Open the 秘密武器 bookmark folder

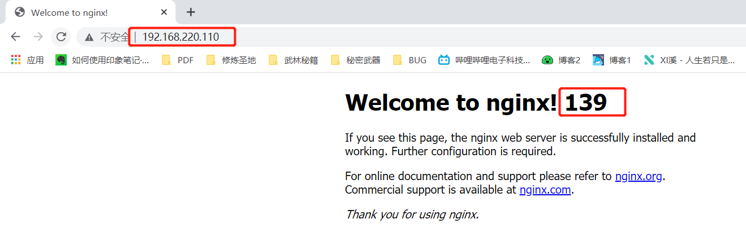[355, 60]
